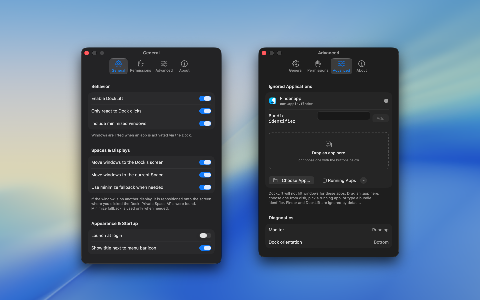Toggle Include minimized windows switch
The width and height of the screenshot is (480, 300).
(205, 123)
